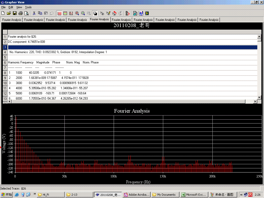The image size is (264, 198).
Task: Toggle the legend display button
Action: [x=65, y=13]
